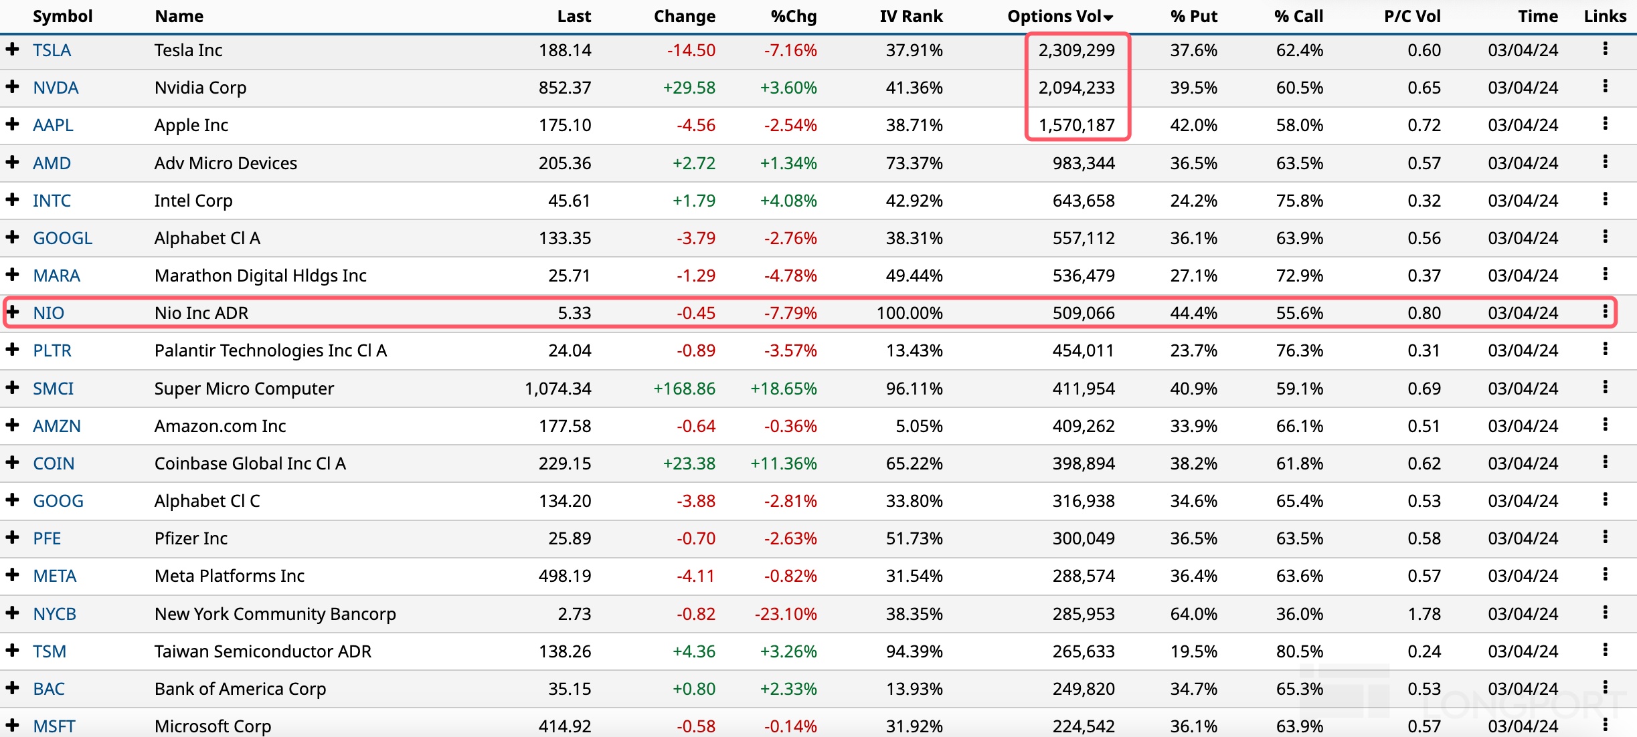
Task: Open the links menu for NYCB row
Action: (1605, 613)
